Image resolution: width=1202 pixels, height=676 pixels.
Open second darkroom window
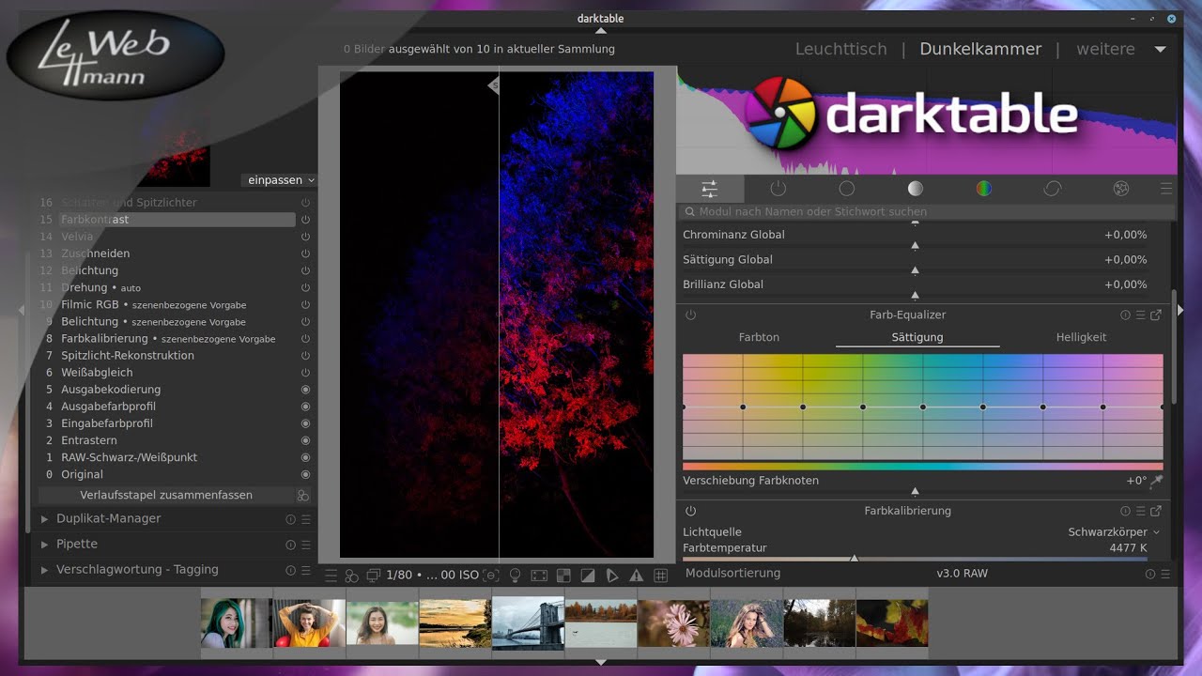374,575
